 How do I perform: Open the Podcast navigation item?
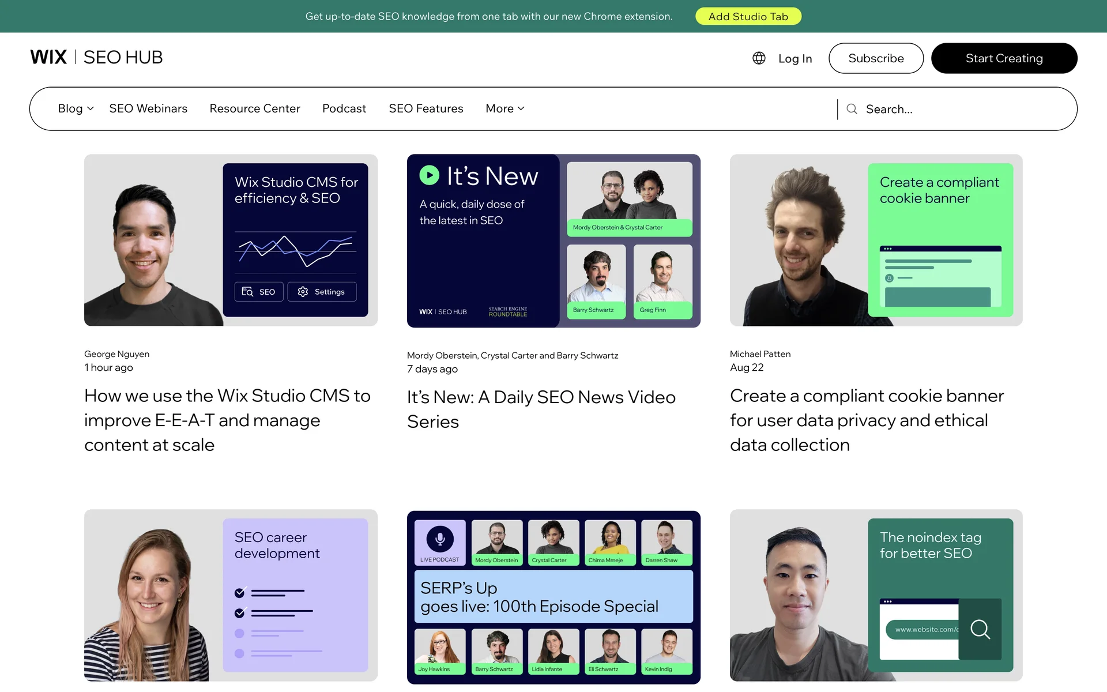pos(344,108)
